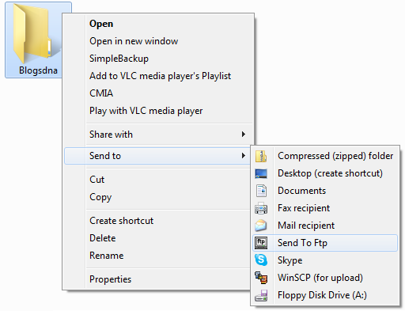Choose Open in new window
This screenshot has width=405, height=311.
pos(158,41)
